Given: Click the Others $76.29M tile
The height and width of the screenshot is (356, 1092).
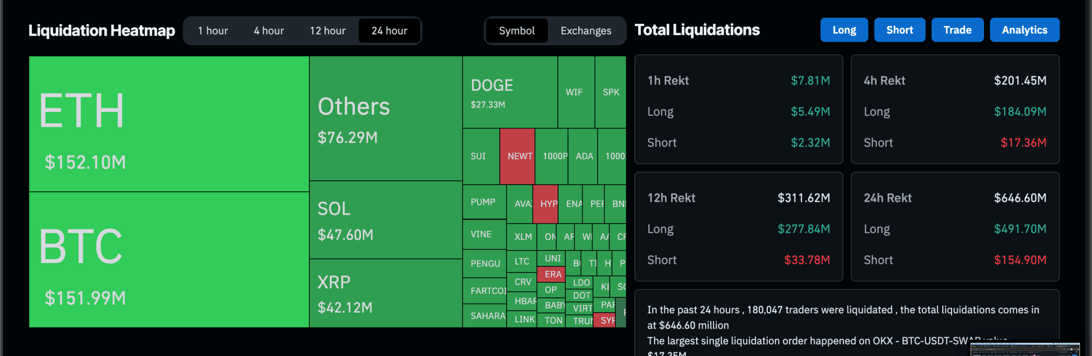Looking at the screenshot, I should (x=386, y=118).
